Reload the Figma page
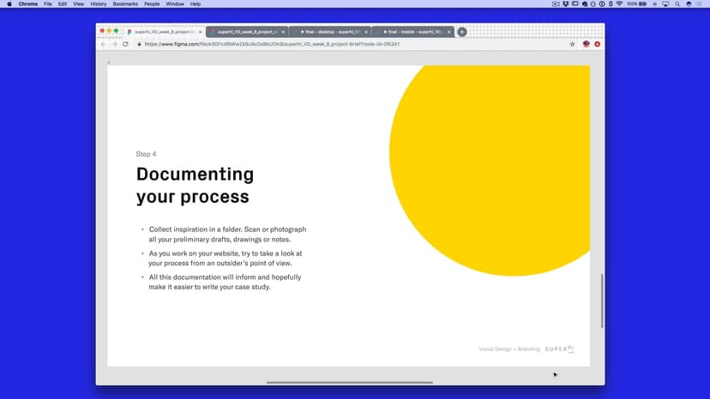 point(125,45)
